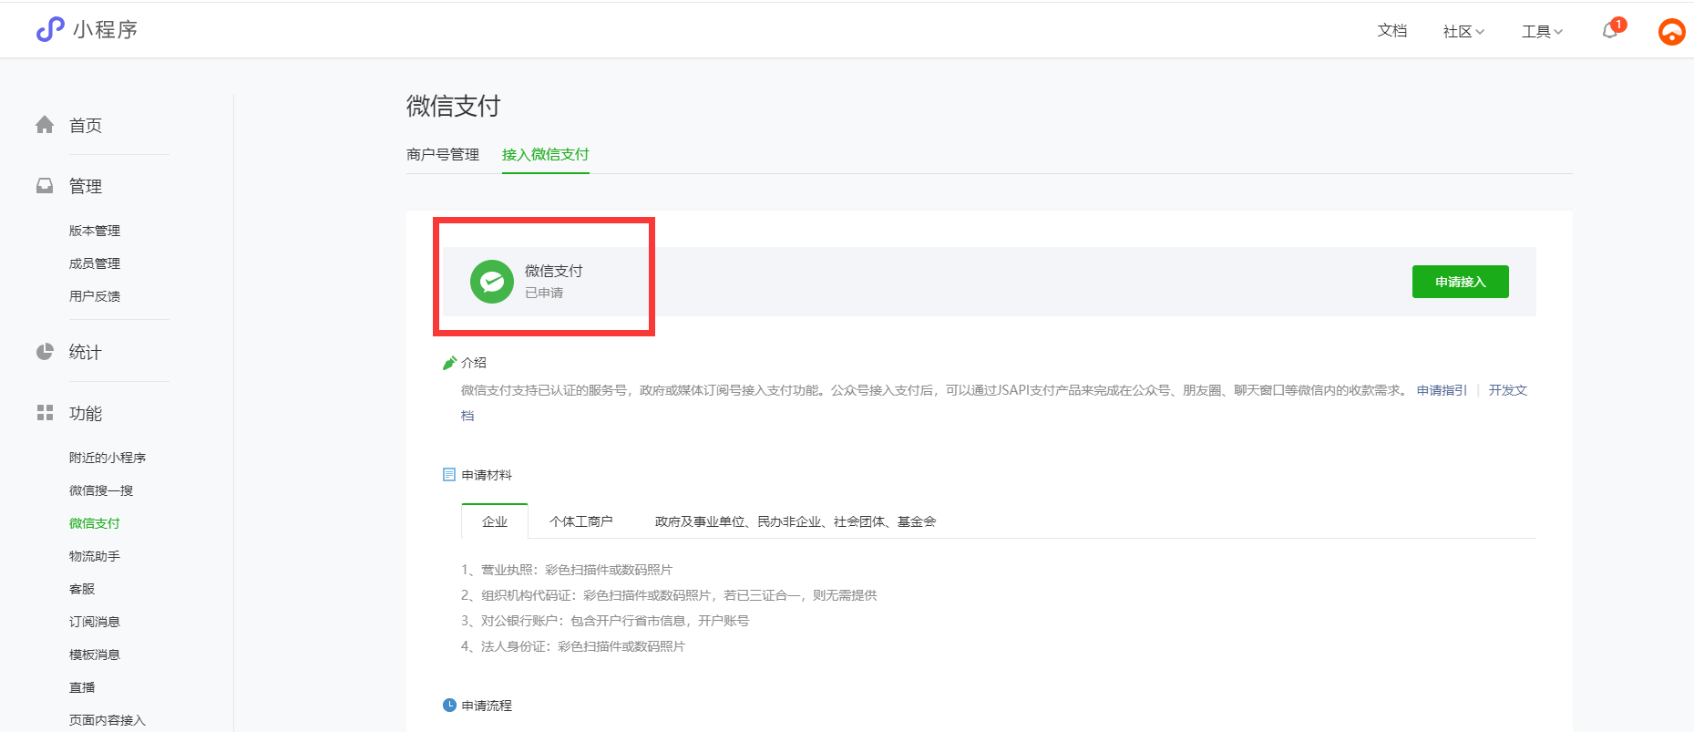Click the 介绍 pencil icon

[449, 363]
